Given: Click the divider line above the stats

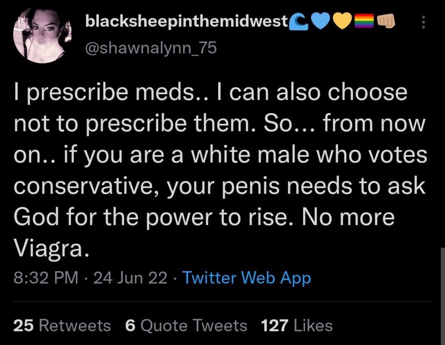Looking at the screenshot, I should point(222,301).
